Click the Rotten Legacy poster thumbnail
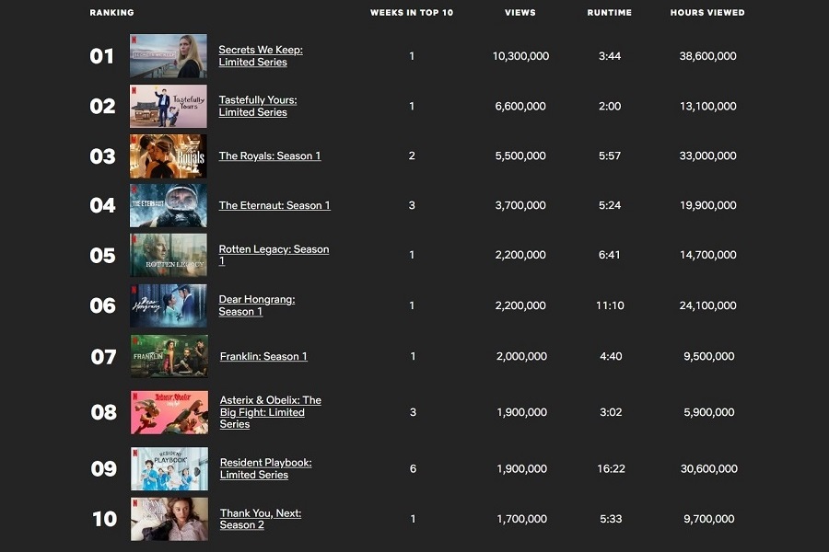Image resolution: width=829 pixels, height=552 pixels. pos(169,255)
